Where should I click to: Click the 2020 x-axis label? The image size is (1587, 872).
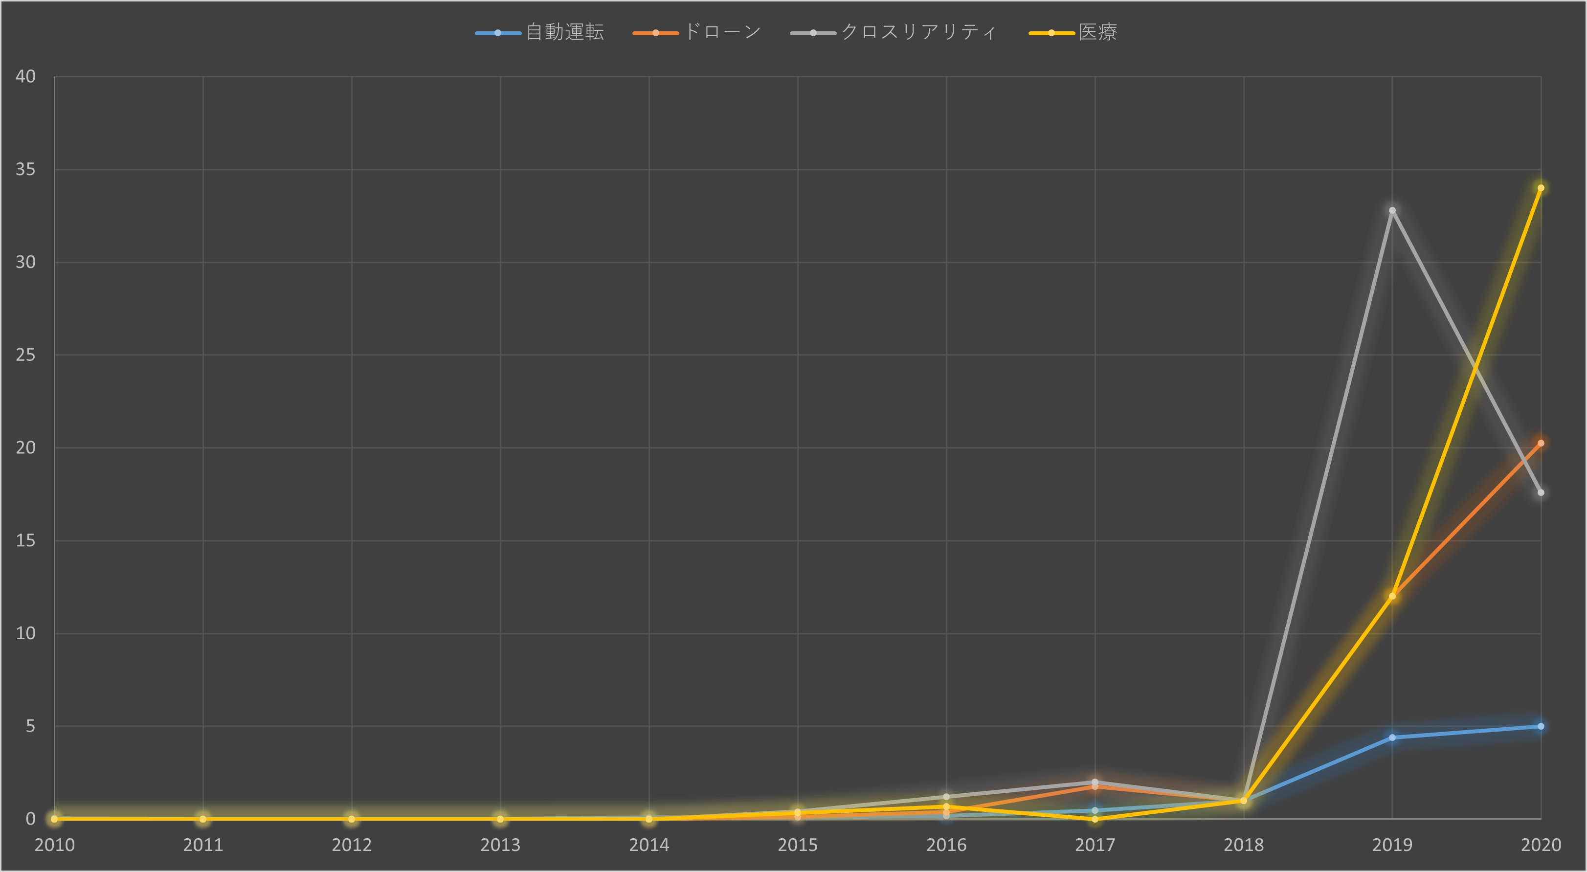pyautogui.click(x=1541, y=845)
